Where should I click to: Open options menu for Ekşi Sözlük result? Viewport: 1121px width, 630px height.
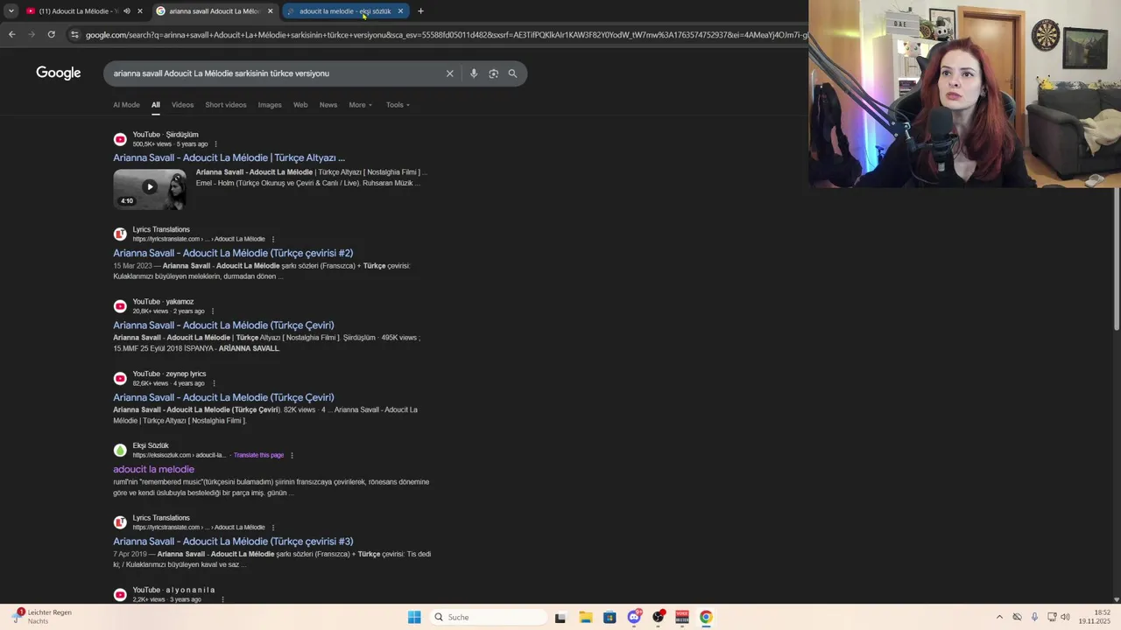coord(292,455)
